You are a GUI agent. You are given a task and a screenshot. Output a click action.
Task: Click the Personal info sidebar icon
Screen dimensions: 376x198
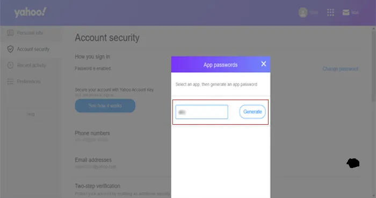[x=10, y=33]
